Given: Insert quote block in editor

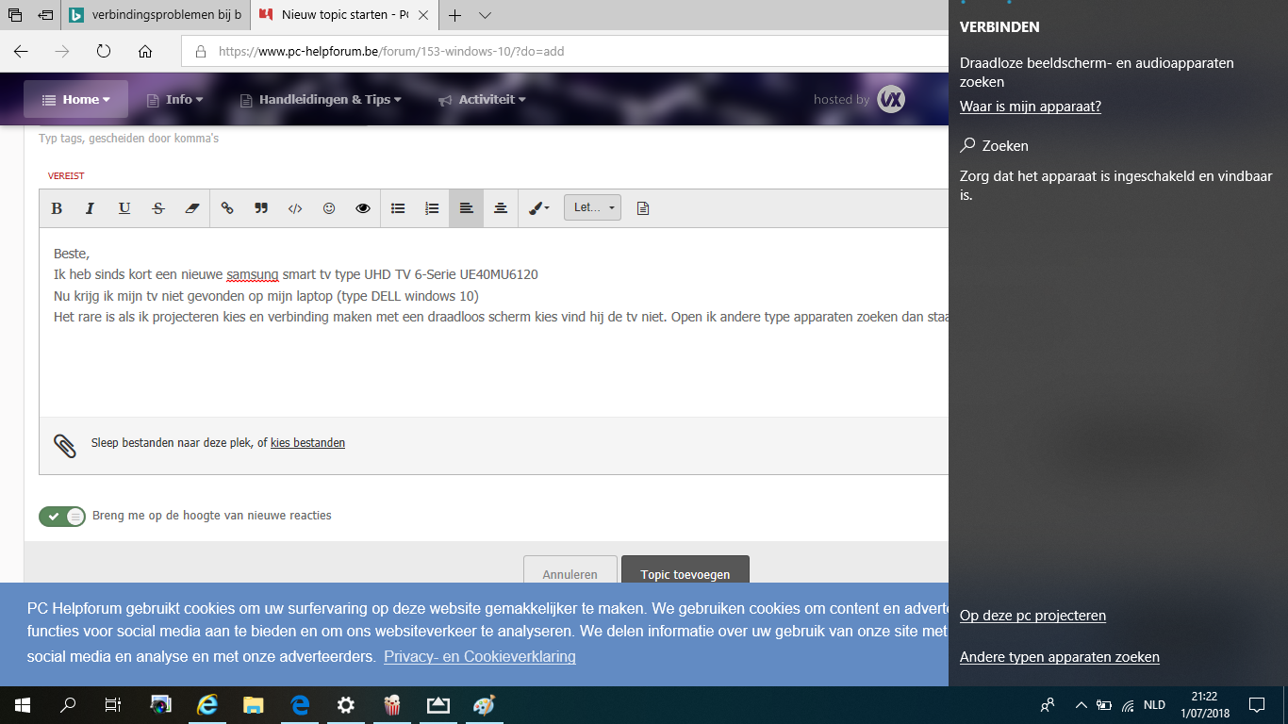Looking at the screenshot, I should pos(261,208).
